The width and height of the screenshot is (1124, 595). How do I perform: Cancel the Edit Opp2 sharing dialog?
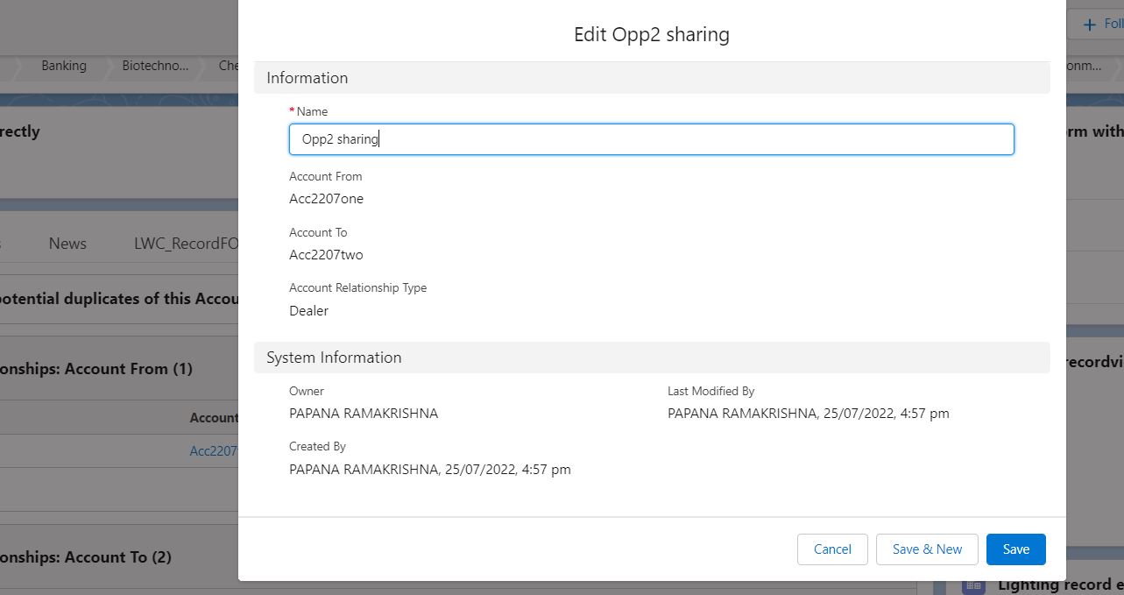click(831, 549)
